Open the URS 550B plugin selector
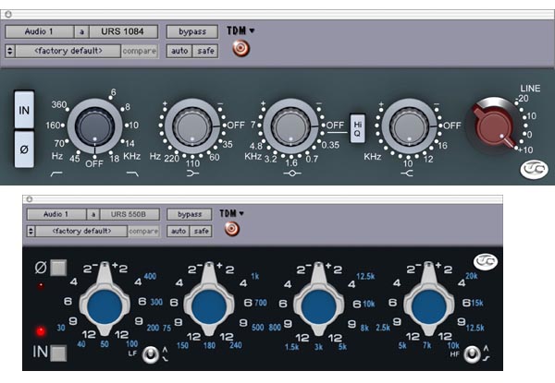 click(x=129, y=214)
